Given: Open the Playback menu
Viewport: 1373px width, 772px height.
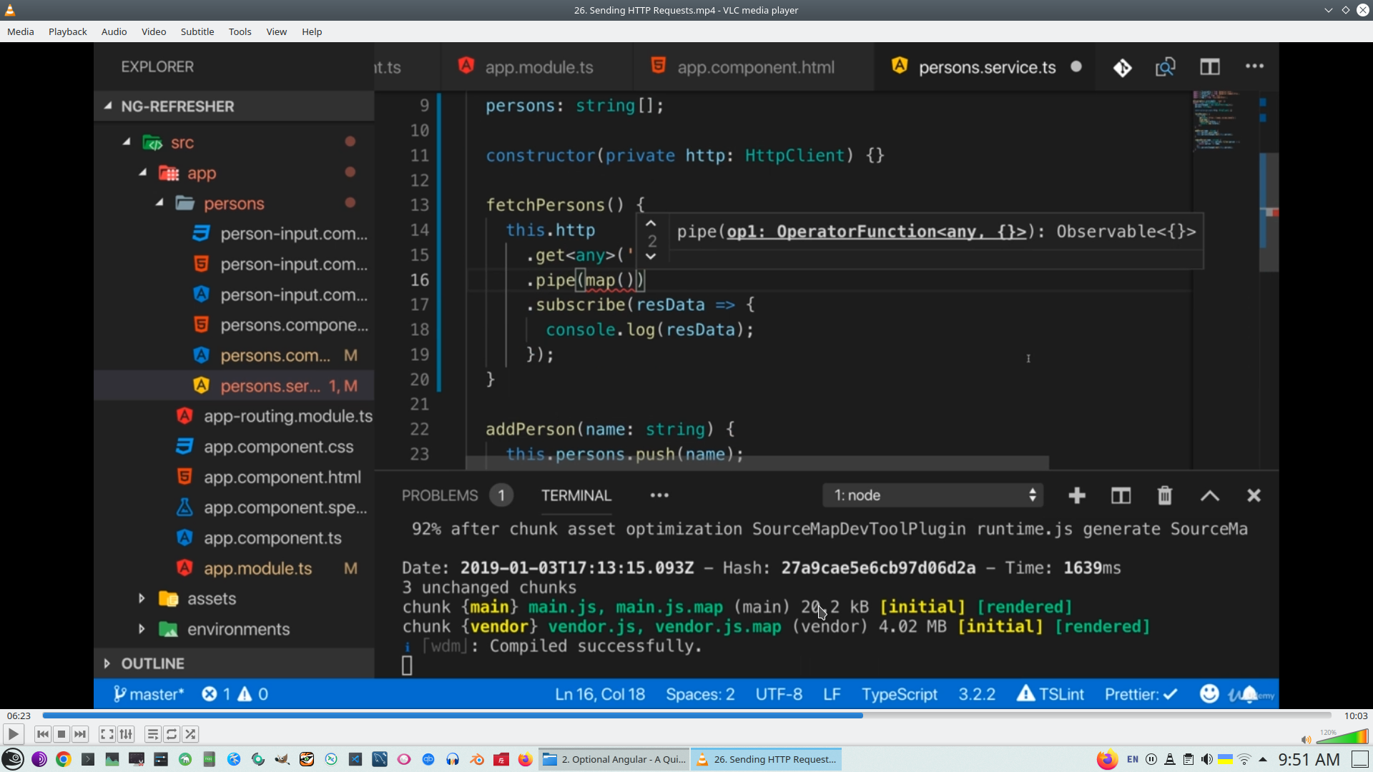Looking at the screenshot, I should click(x=67, y=31).
